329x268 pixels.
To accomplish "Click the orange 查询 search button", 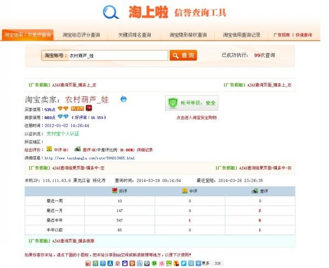I will [183, 55].
